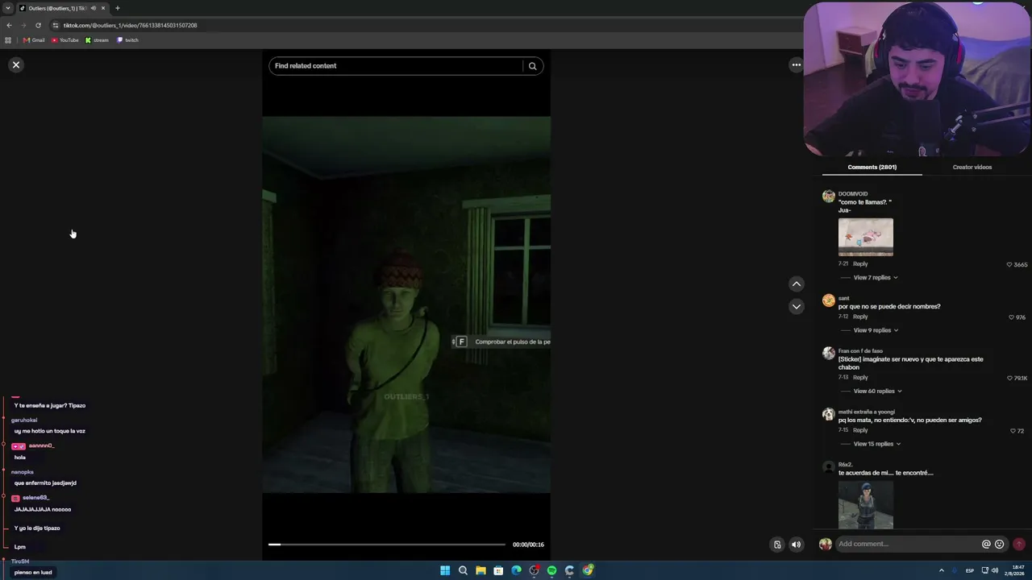Like DOOMVOID's comment heart
Image resolution: width=1032 pixels, height=580 pixels.
pos(1009,264)
